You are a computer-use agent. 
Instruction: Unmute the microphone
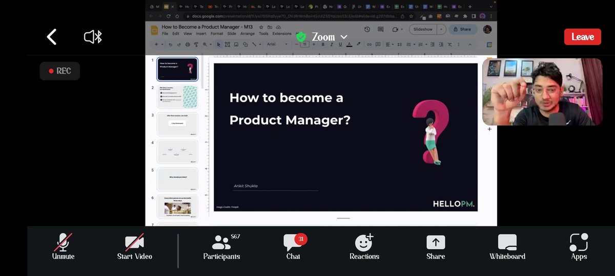pyautogui.click(x=63, y=247)
